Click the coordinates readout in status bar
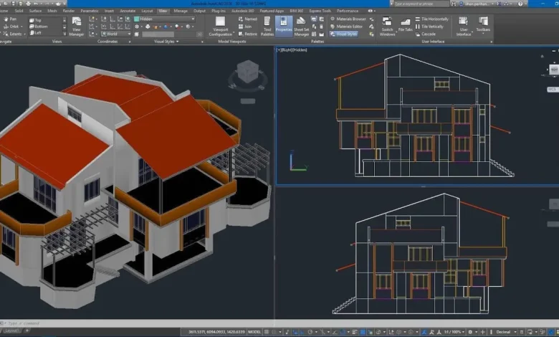The height and width of the screenshot is (337, 559). click(x=216, y=332)
